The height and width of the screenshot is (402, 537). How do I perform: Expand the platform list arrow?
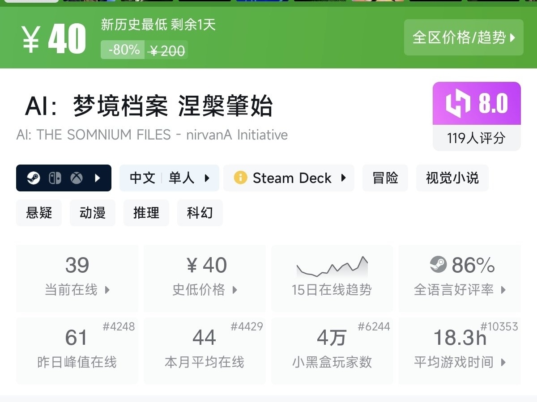click(98, 178)
